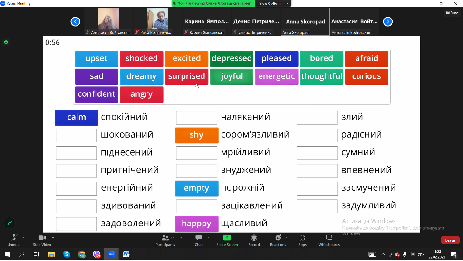Open the Apps panel
Viewport: 463px width, 261px height.
tap(302, 238)
